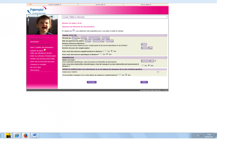
Task: Open help for Rémunération section
Action: [x=166, y=58]
